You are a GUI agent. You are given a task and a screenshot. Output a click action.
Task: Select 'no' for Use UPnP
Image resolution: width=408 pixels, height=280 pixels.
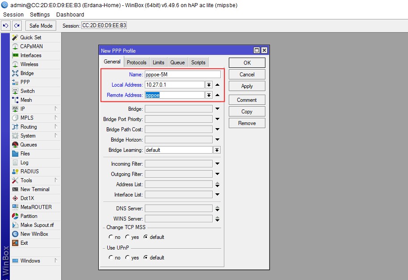111,258
